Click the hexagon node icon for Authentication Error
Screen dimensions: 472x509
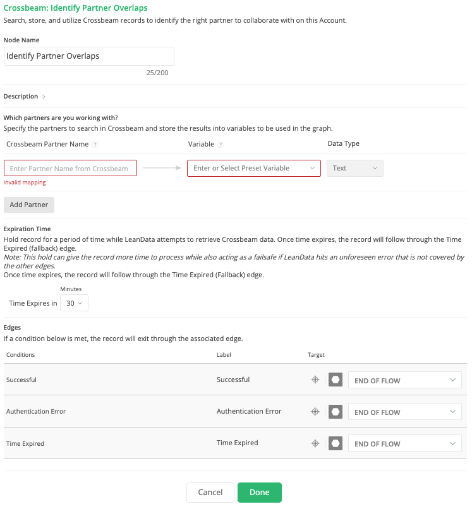coord(336,412)
